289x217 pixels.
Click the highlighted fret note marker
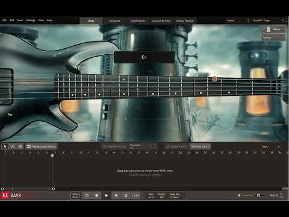point(214,79)
